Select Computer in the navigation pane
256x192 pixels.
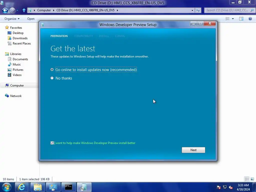(17, 85)
